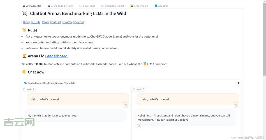
Task: Click the magnifier icon beside model descriptions
Action: click(26, 83)
